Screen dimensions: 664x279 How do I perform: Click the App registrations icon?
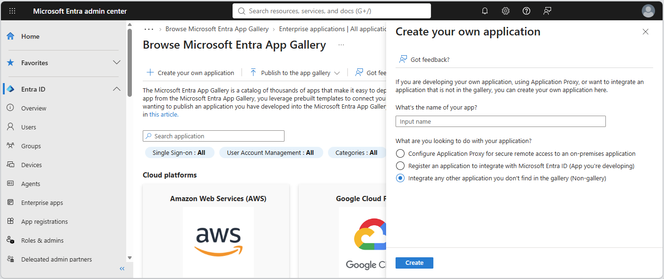click(x=10, y=221)
